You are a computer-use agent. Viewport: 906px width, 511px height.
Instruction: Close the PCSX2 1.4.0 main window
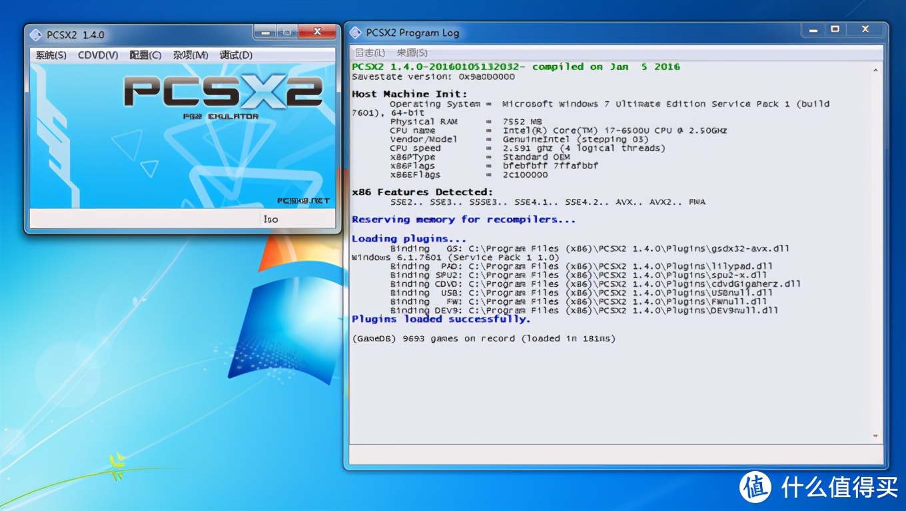317,31
